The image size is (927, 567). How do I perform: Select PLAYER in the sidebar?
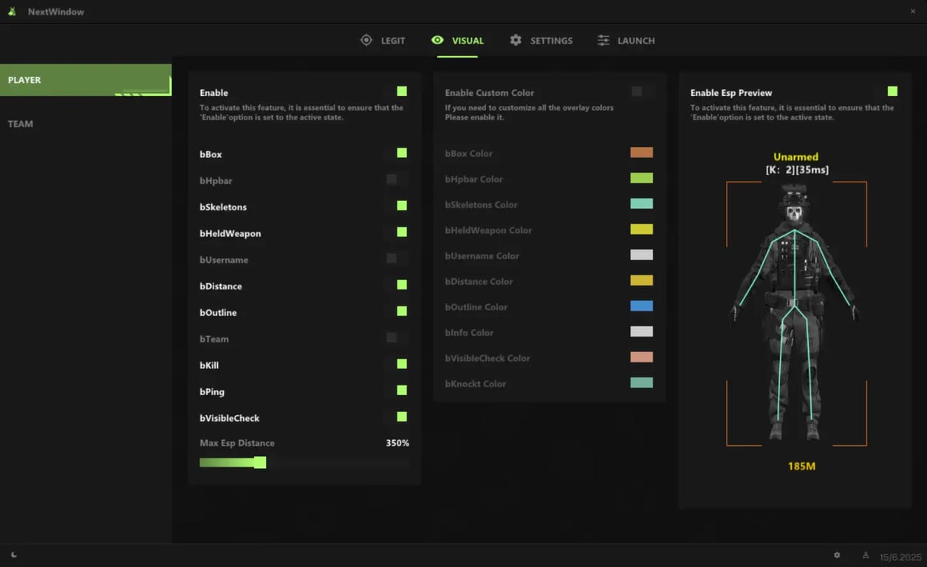click(x=86, y=80)
